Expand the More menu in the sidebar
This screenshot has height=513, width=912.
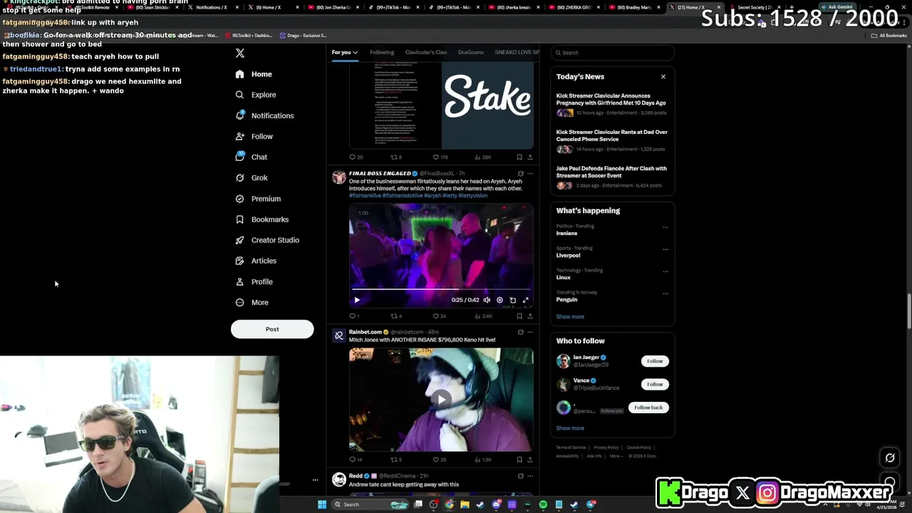click(252, 303)
